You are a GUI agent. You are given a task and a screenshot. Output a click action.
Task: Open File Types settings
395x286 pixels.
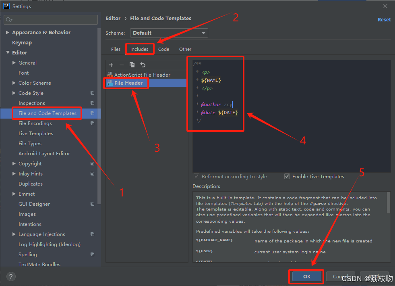(x=30, y=144)
